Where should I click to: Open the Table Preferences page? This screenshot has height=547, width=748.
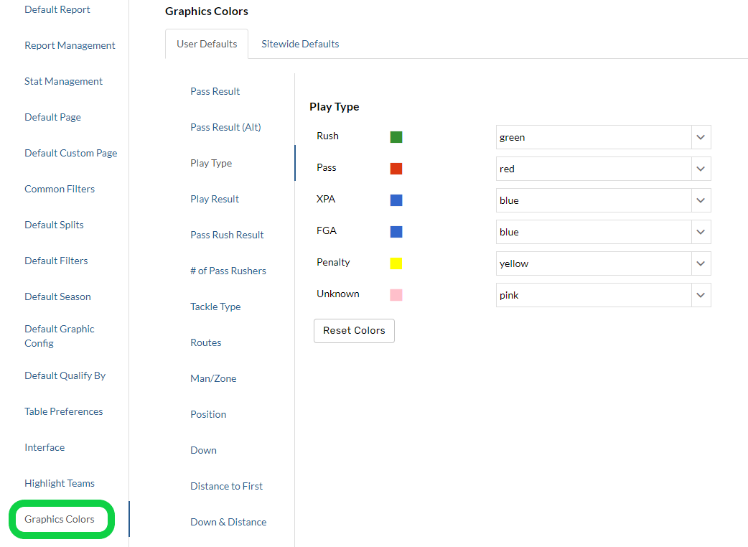click(x=64, y=411)
